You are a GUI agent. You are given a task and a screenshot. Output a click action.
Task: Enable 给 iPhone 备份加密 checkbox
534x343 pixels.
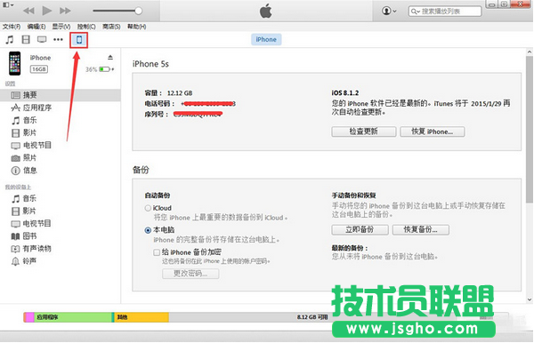click(157, 252)
